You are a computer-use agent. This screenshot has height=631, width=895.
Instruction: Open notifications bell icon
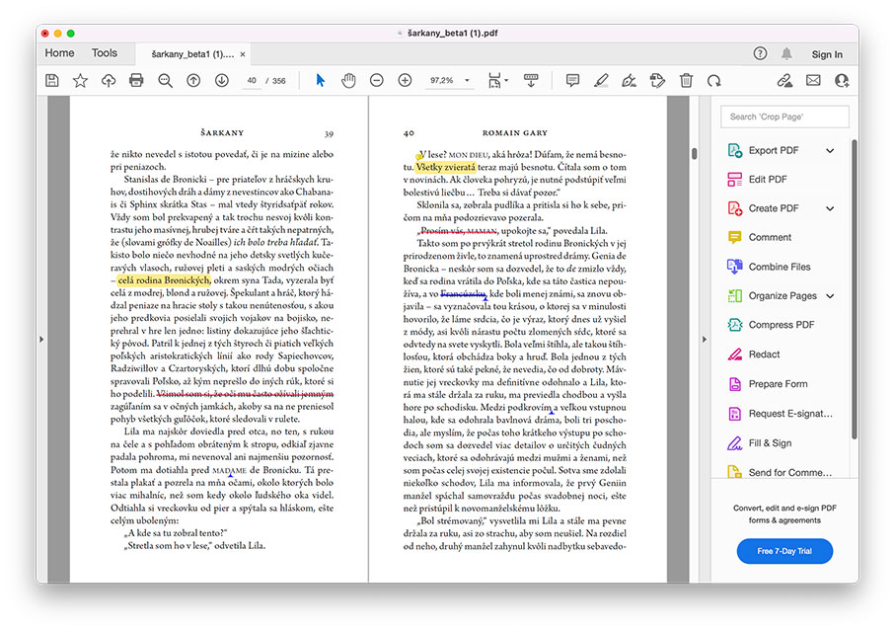click(786, 53)
